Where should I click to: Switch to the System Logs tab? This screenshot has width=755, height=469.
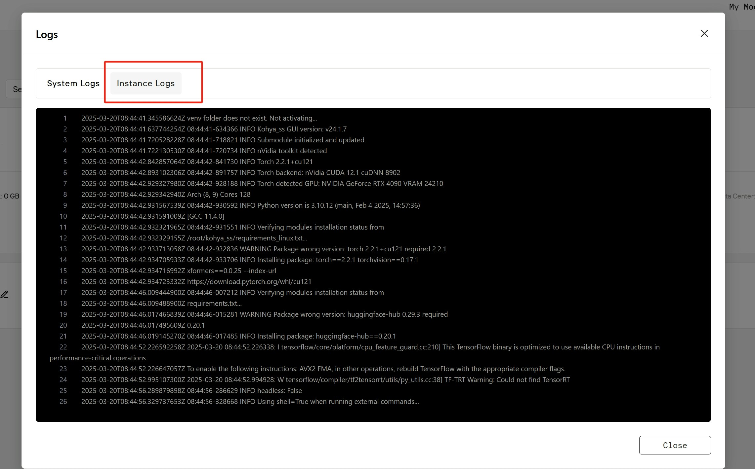point(73,83)
